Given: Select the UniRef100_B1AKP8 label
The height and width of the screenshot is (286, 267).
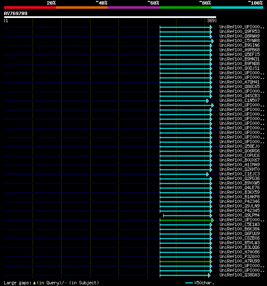Looking at the screenshot, I should [x=239, y=197].
